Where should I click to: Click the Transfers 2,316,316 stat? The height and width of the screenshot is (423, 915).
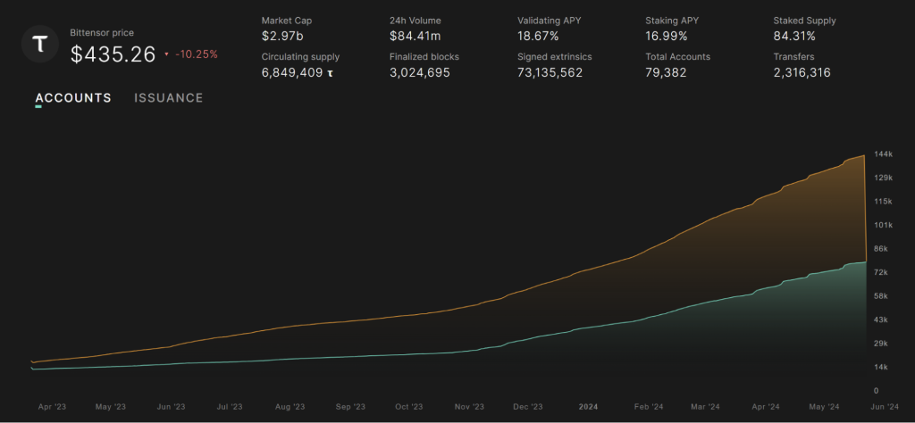pyautogui.click(x=802, y=72)
